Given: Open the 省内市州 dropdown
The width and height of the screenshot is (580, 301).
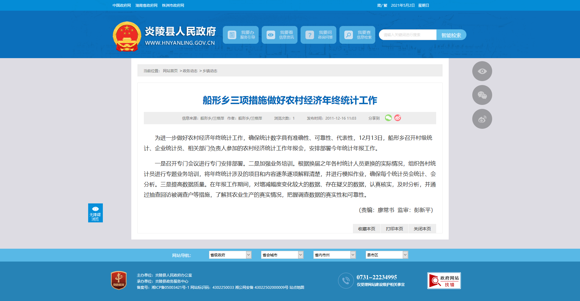Looking at the screenshot, I should click(334, 255).
